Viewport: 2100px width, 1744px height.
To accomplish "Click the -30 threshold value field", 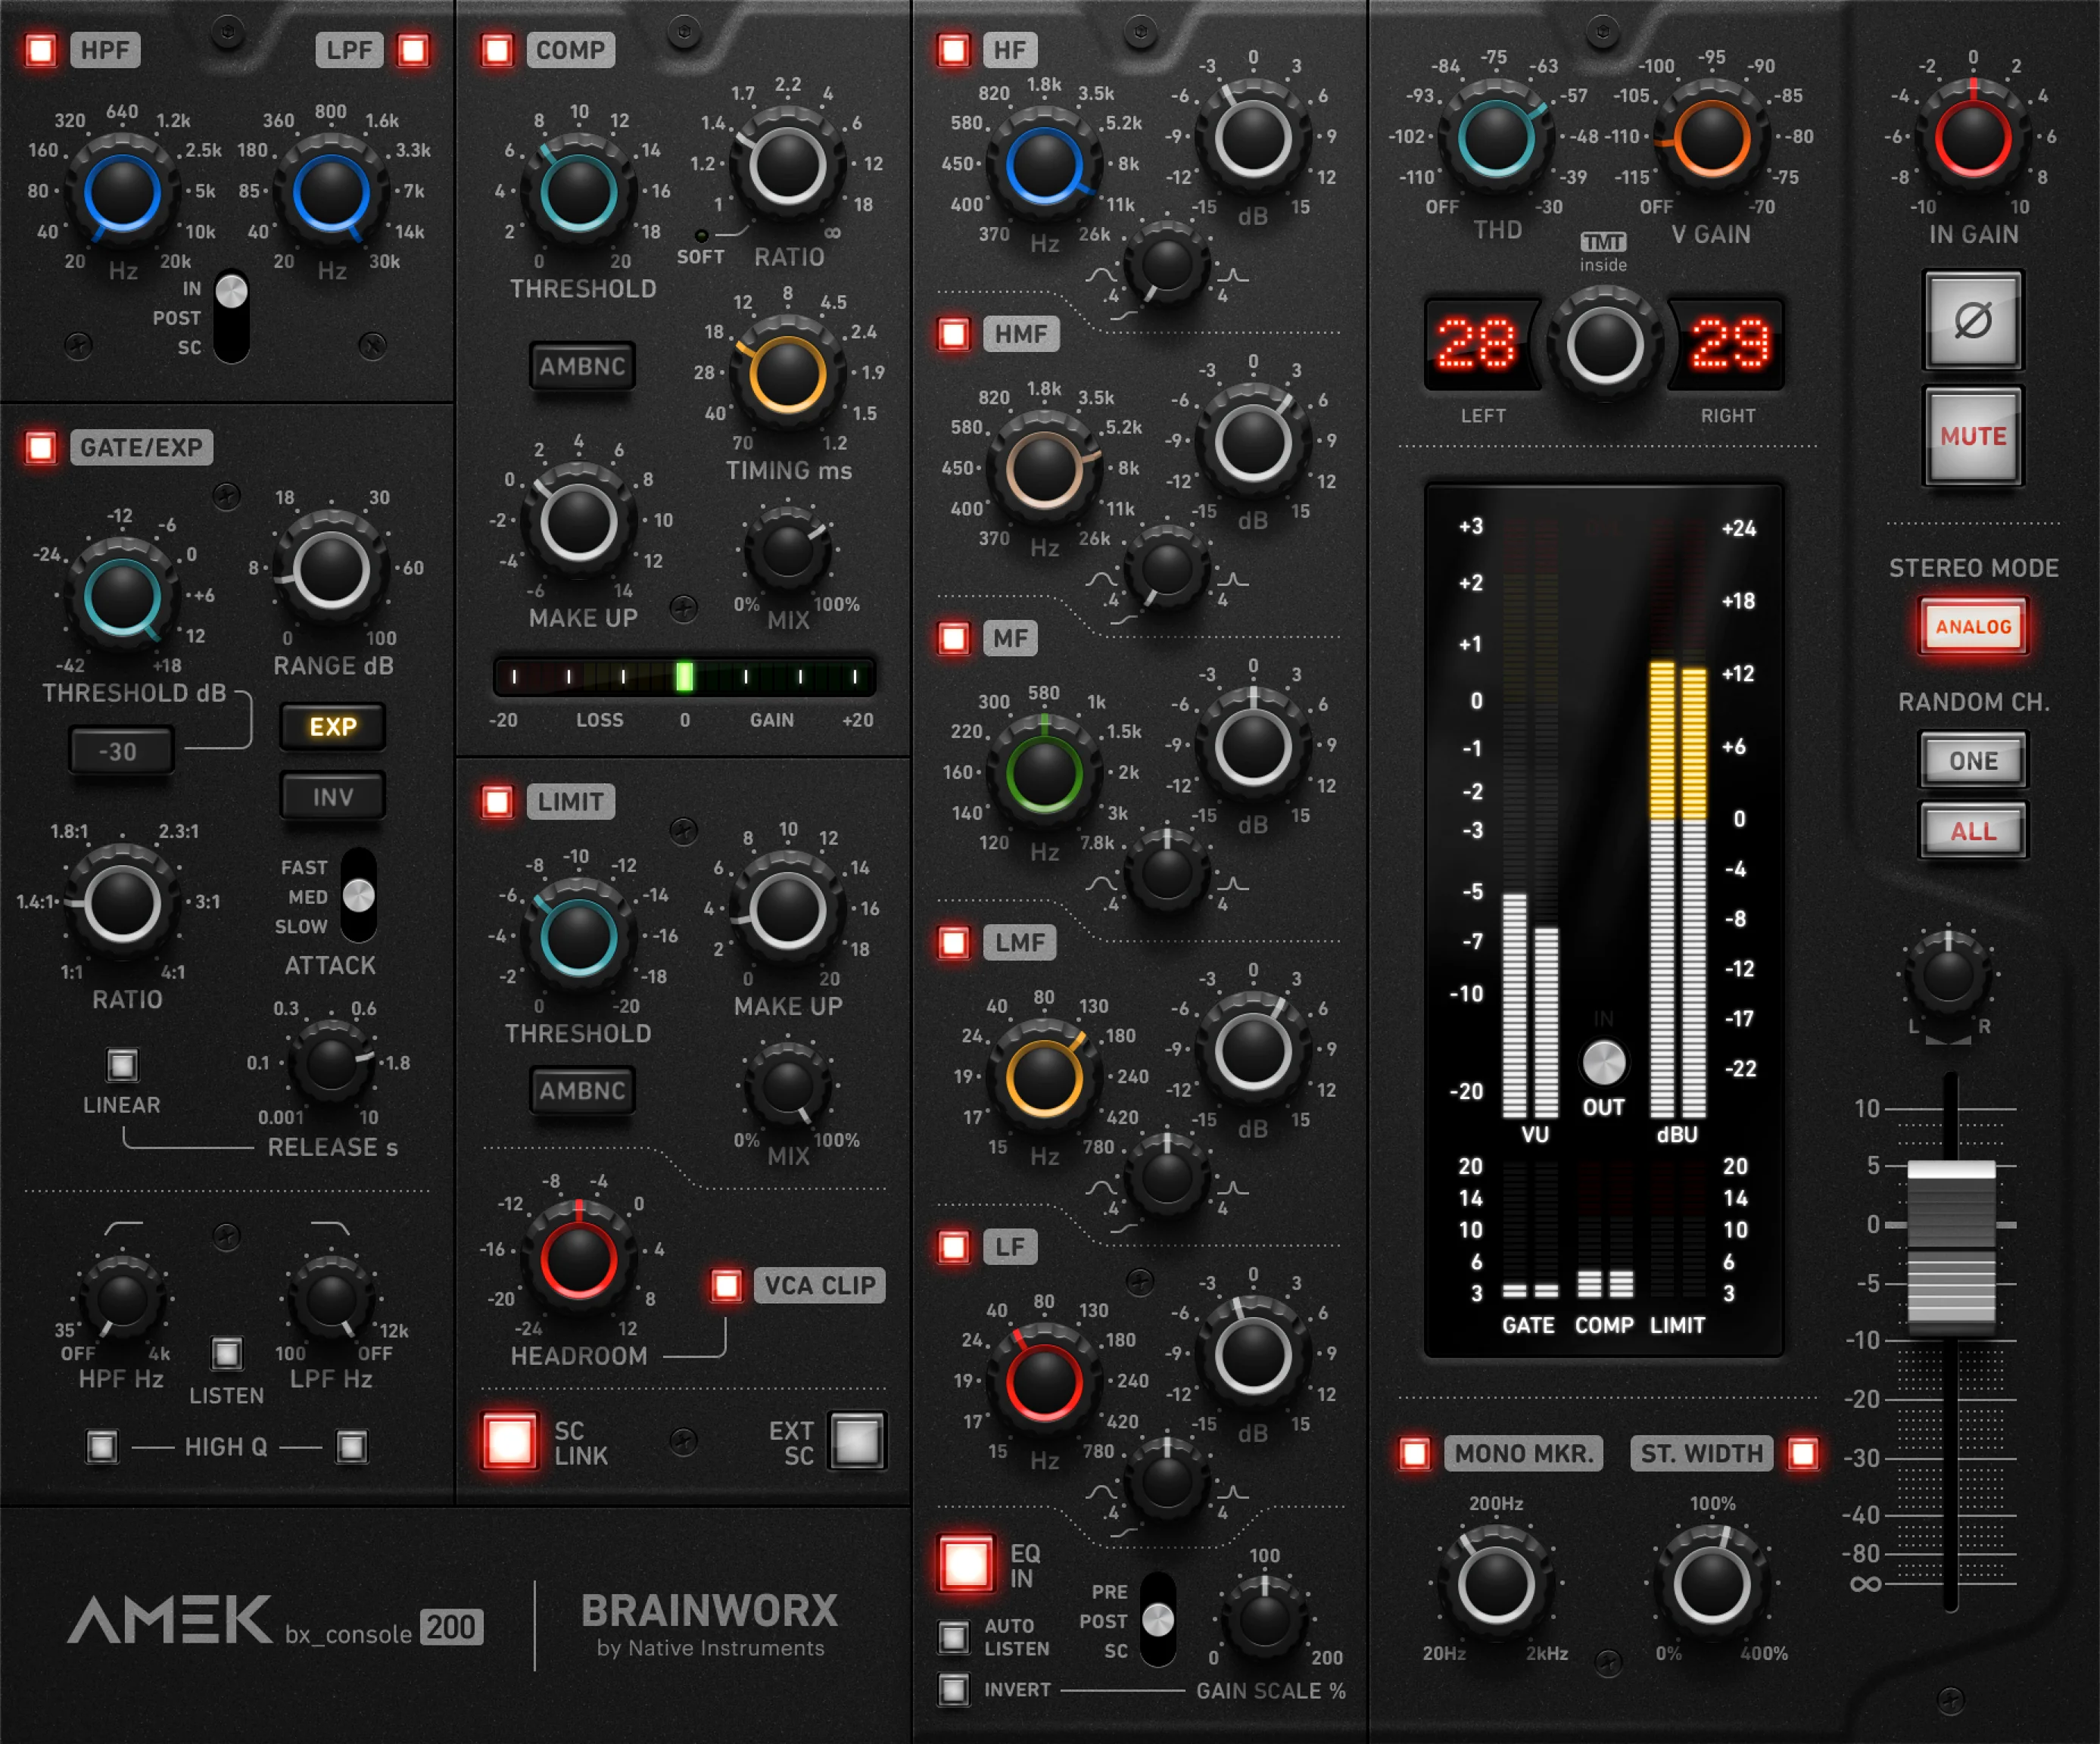I will pos(120,752).
